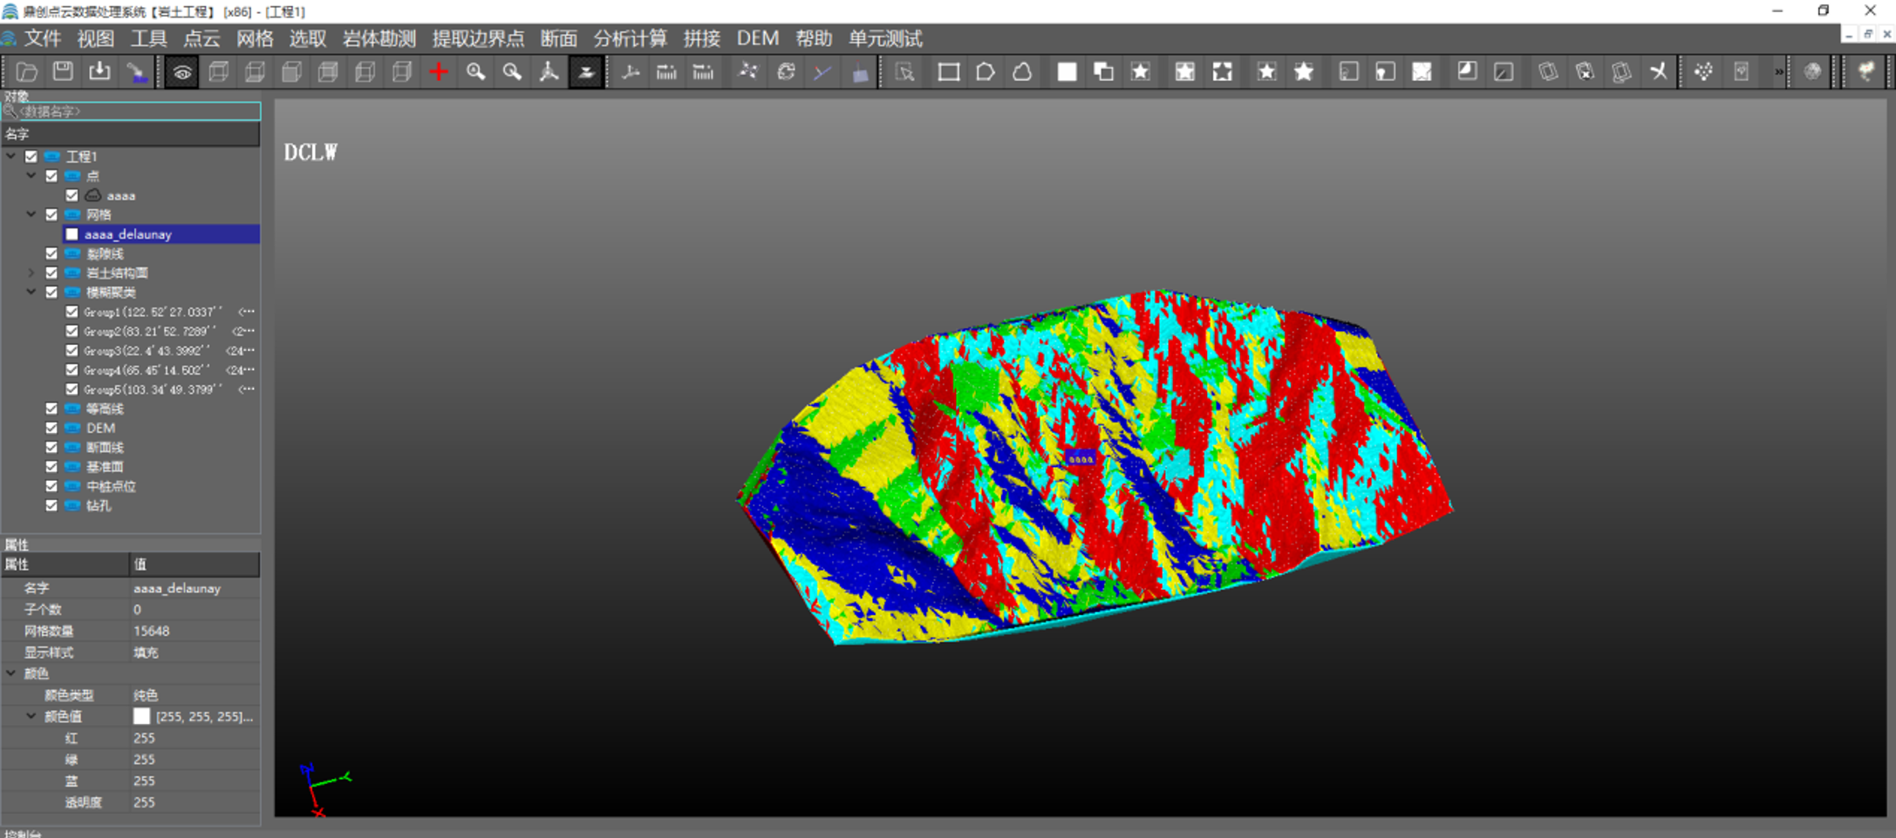Viewport: 1896px width, 838px height.
Task: Uncheck the Group1 cluster checkbox
Action: click(72, 312)
